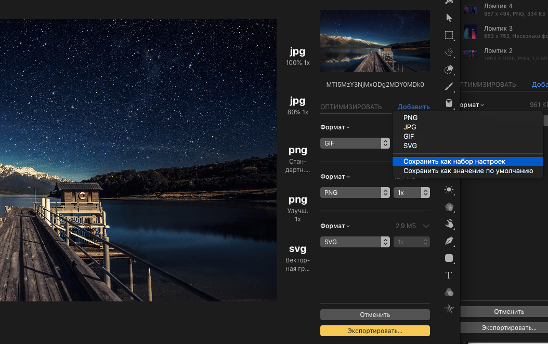The image size is (548, 344).
Task: Open the color adjustments sun tool
Action: tap(449, 190)
